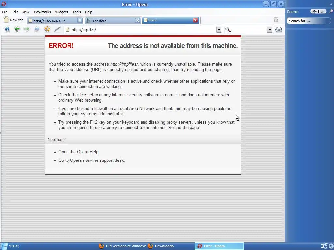The width and height of the screenshot is (334, 250).
Task: Open the Tools menu
Action: click(76, 12)
